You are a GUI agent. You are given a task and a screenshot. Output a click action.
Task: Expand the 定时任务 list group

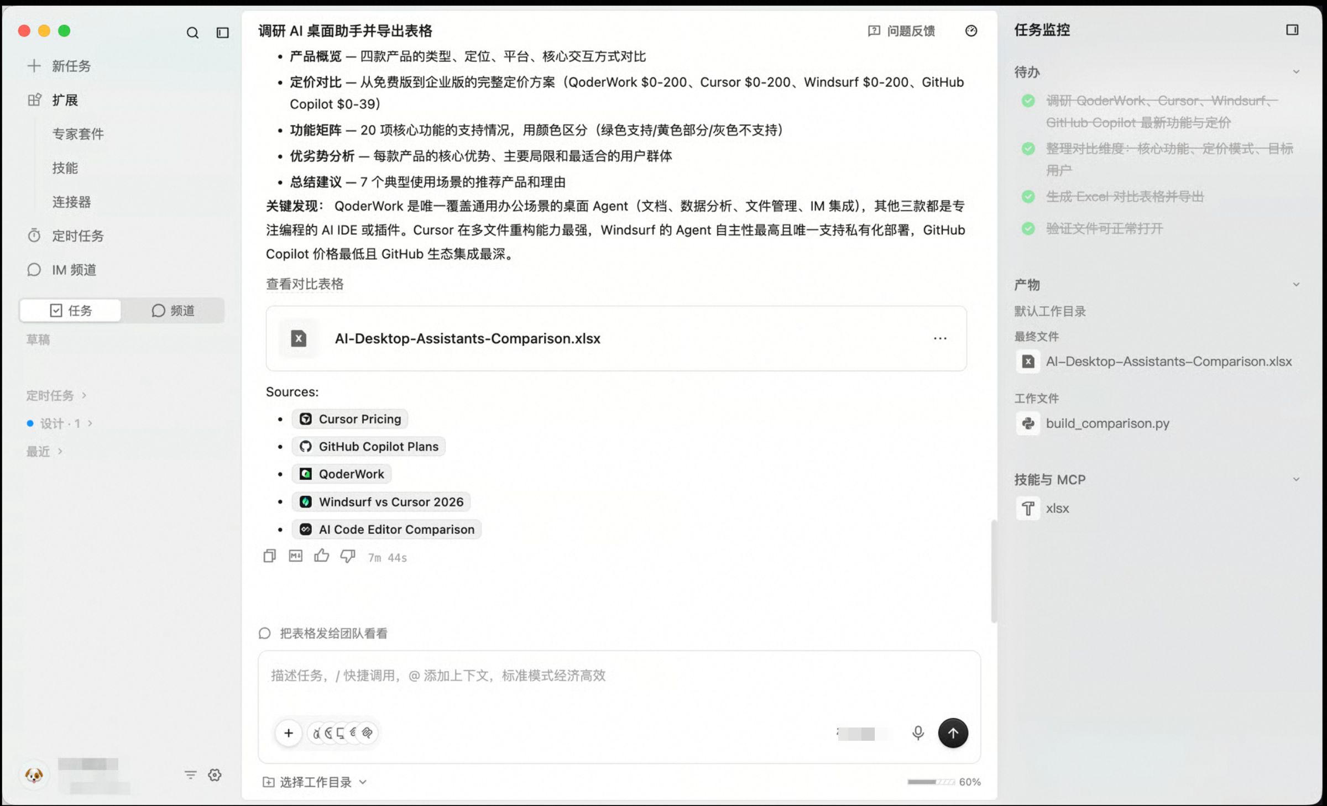(56, 395)
